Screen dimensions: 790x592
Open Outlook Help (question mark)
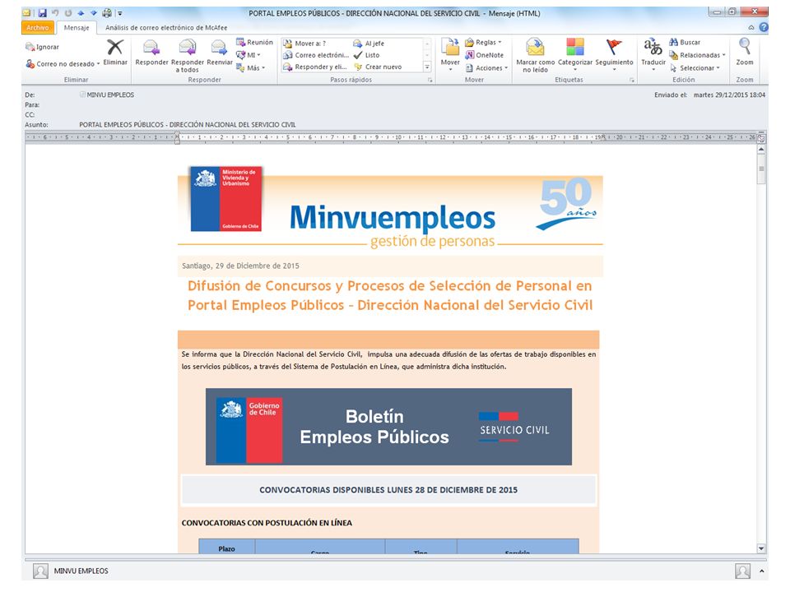click(x=764, y=27)
